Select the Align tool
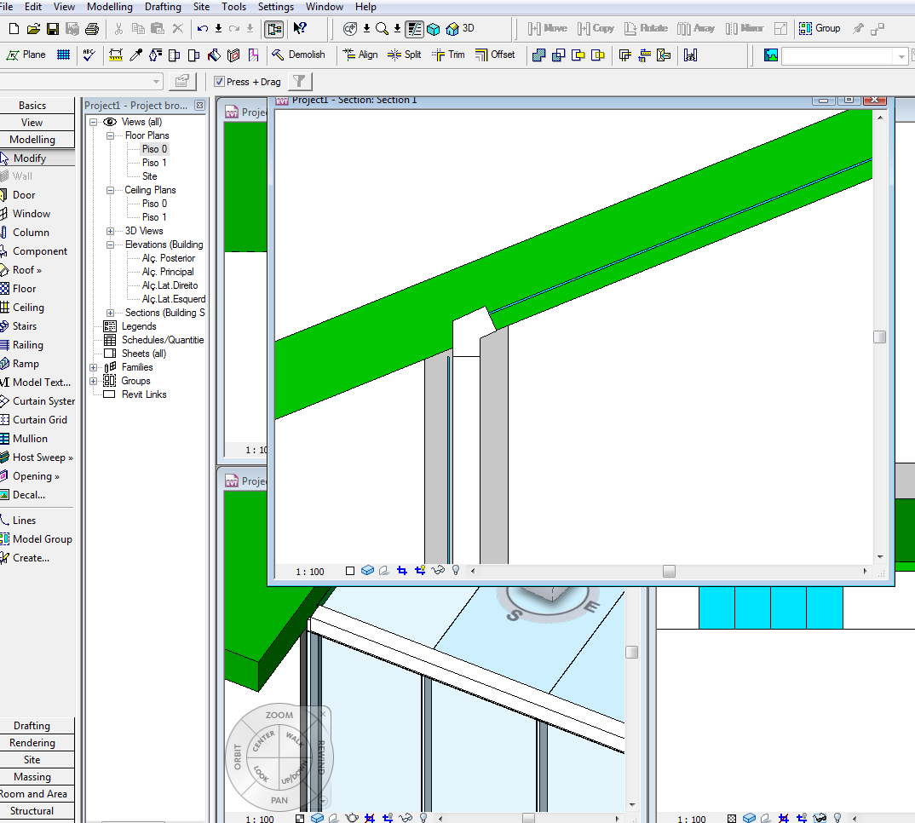The height and width of the screenshot is (823, 915). 360,55
